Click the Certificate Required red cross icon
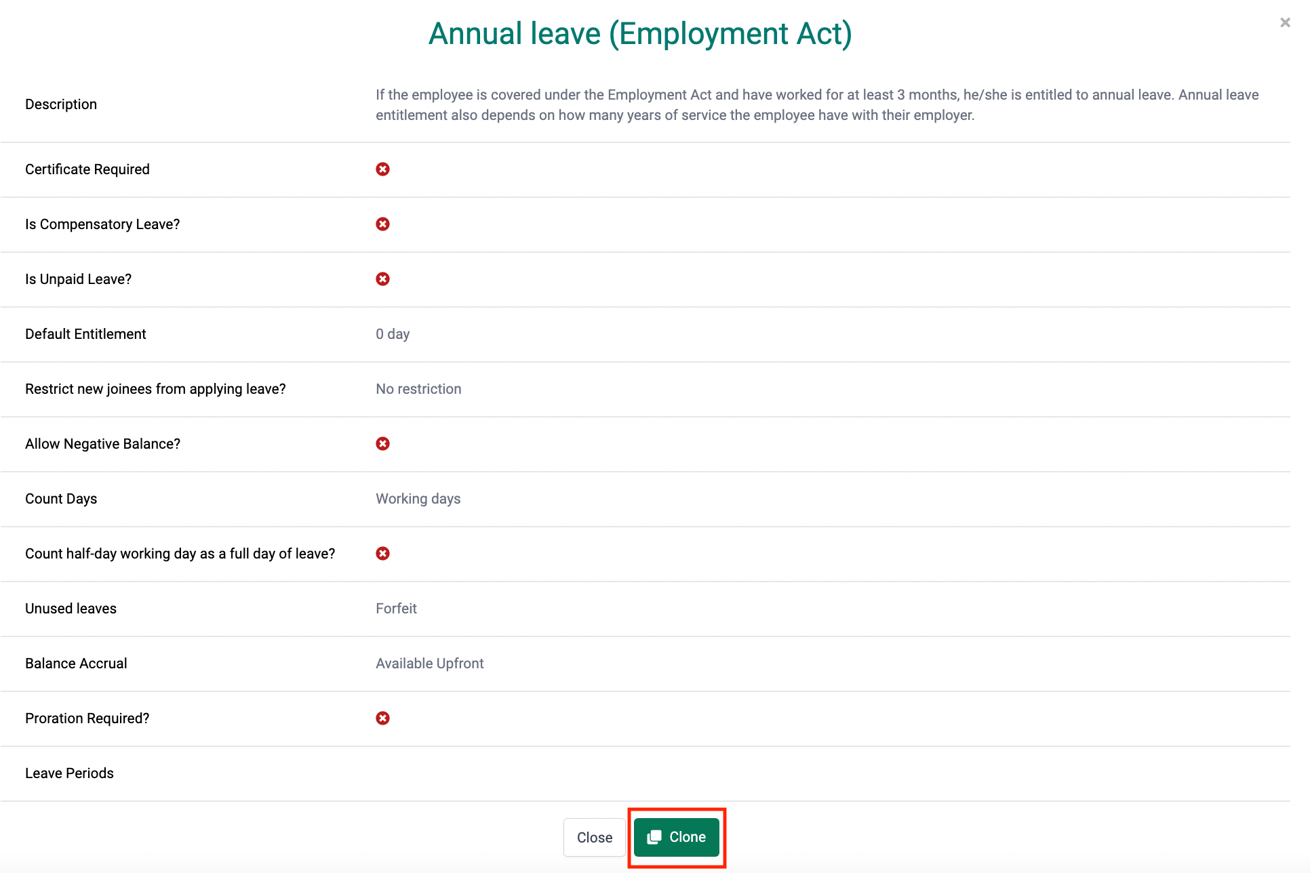This screenshot has height=873, width=1310. 382,169
